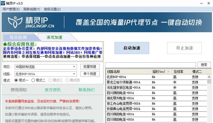The width and height of the screenshot is (213, 123).
Task: Select the 模式一 radio button
Action: [16, 80]
